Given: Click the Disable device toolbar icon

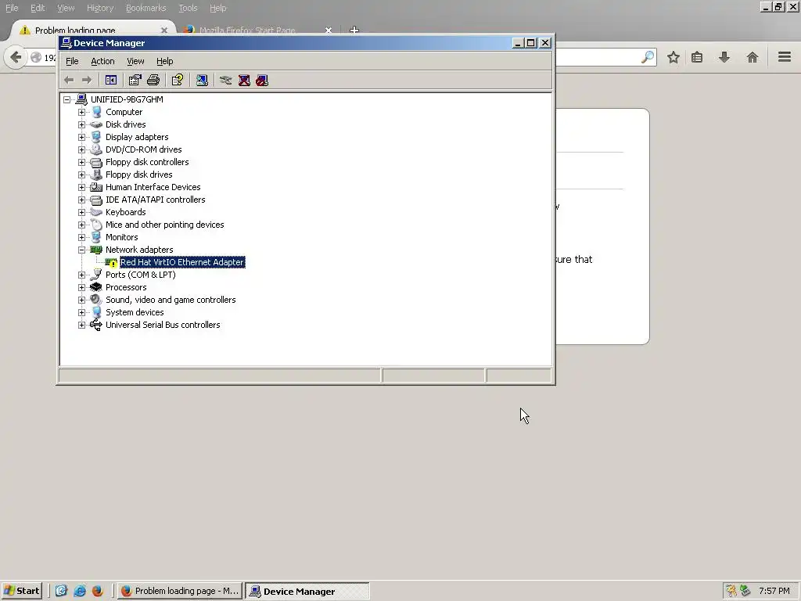Looking at the screenshot, I should pos(262,81).
